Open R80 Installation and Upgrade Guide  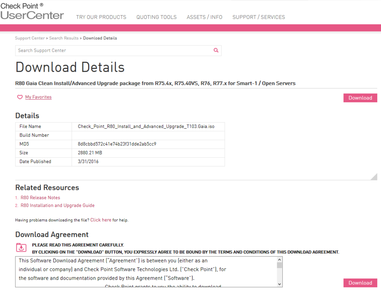click(x=58, y=206)
